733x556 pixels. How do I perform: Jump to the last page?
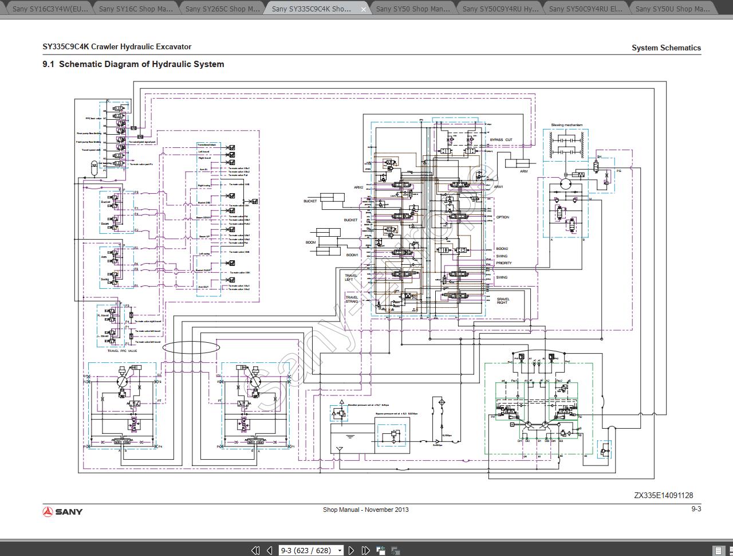tap(365, 550)
